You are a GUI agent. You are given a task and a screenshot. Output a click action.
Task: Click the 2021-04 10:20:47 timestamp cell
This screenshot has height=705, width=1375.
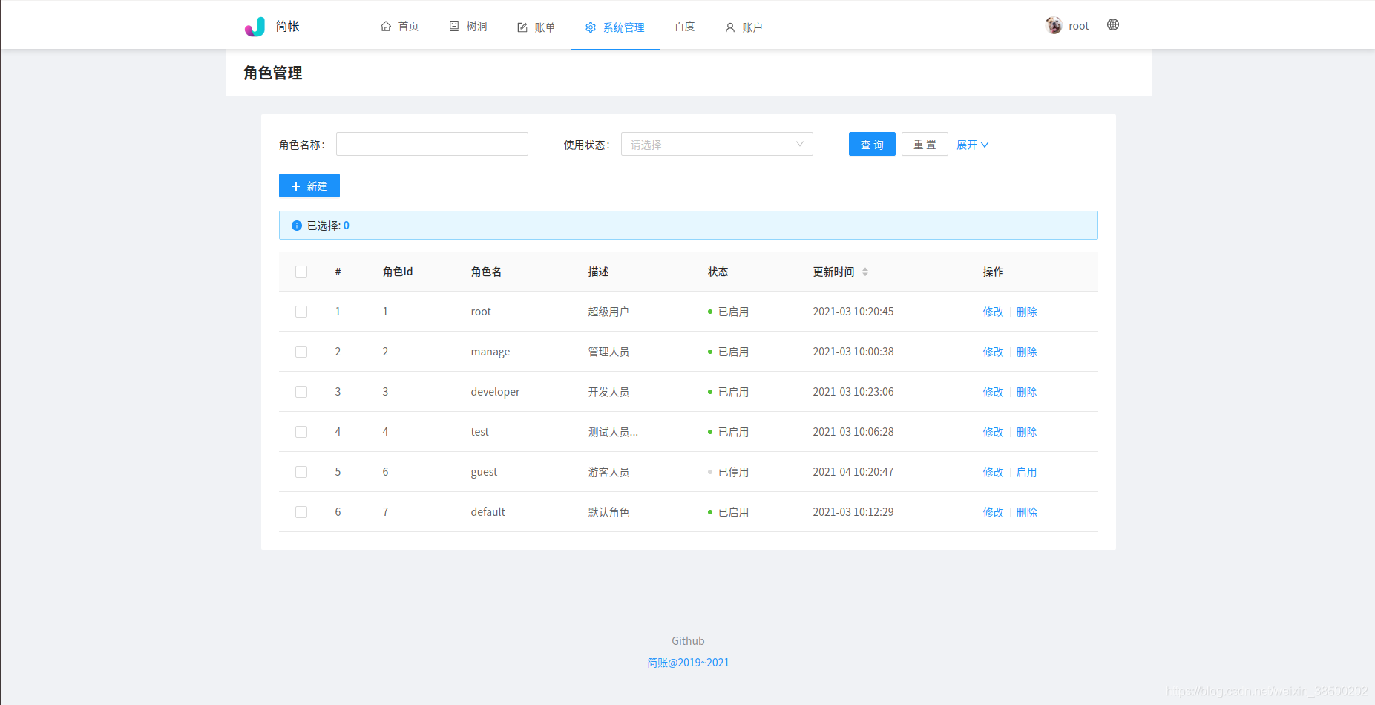pyautogui.click(x=853, y=472)
